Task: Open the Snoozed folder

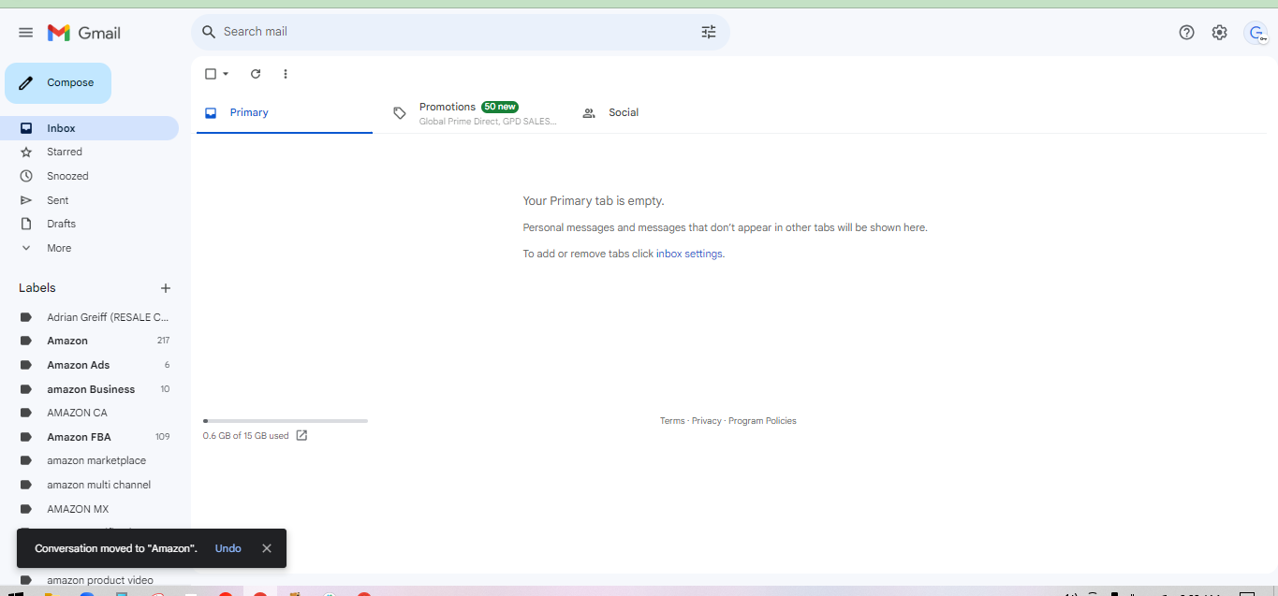Action: click(89, 176)
